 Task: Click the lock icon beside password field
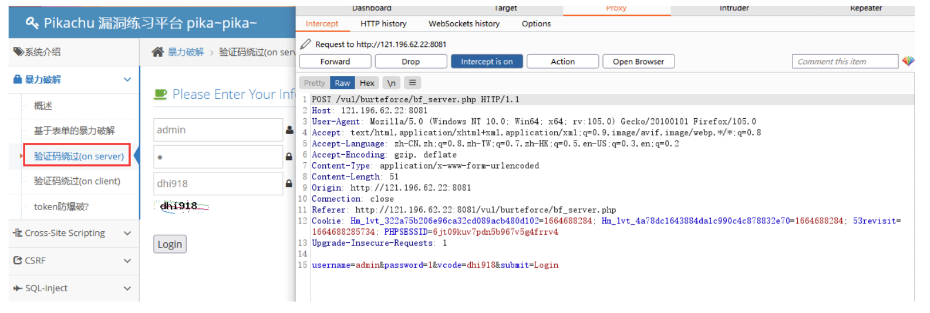[289, 156]
